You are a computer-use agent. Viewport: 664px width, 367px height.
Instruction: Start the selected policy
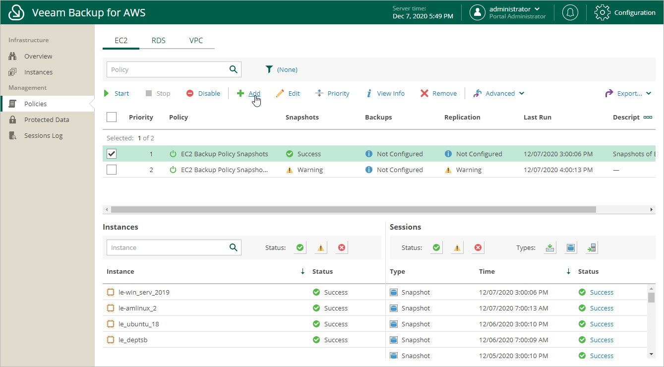[116, 93]
